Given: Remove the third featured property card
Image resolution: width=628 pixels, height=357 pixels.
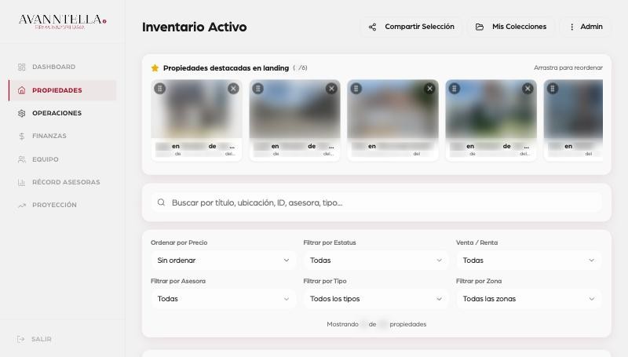Looking at the screenshot, I should [429, 89].
